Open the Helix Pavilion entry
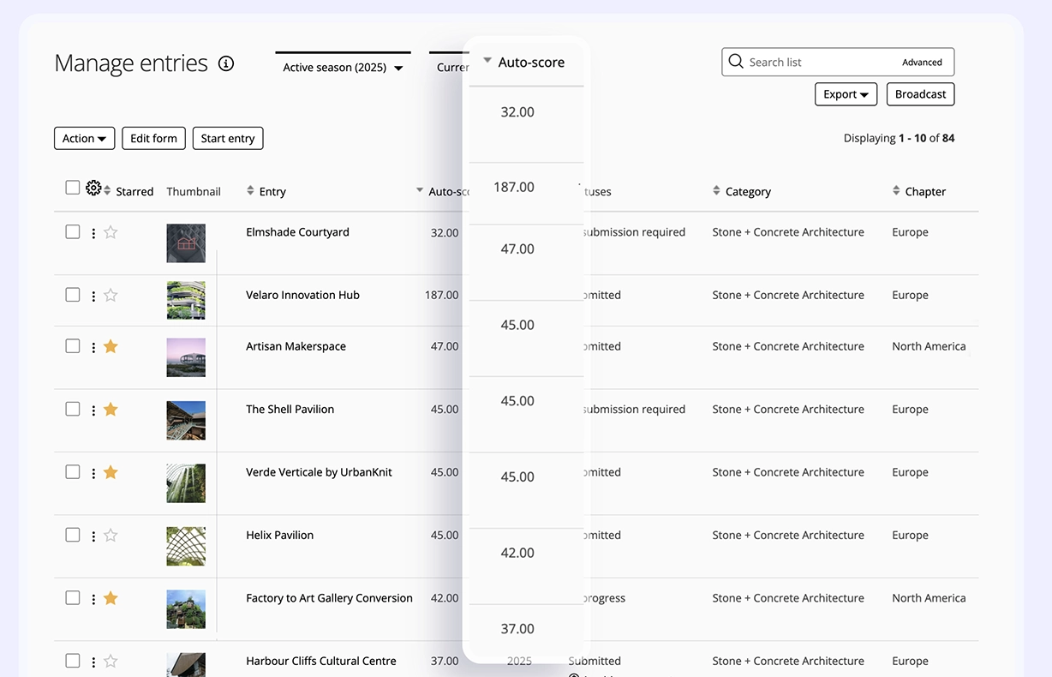The height and width of the screenshot is (677, 1052). tap(279, 535)
